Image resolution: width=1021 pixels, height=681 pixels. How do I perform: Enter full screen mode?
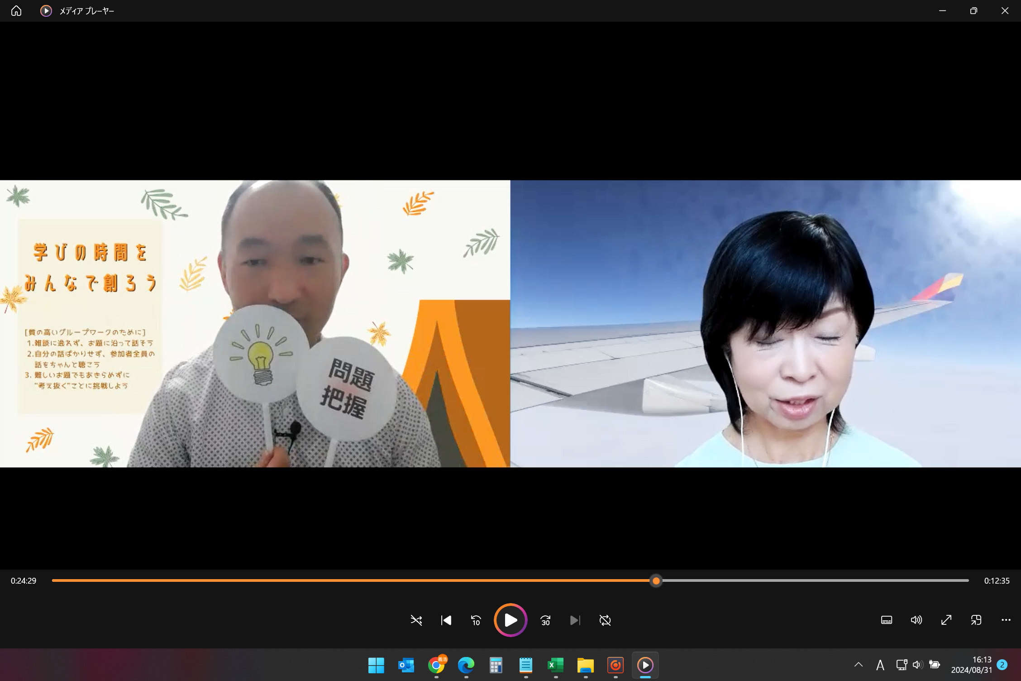coord(946,620)
